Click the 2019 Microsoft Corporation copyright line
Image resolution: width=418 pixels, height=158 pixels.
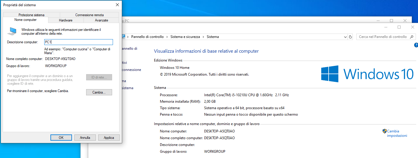204,74
